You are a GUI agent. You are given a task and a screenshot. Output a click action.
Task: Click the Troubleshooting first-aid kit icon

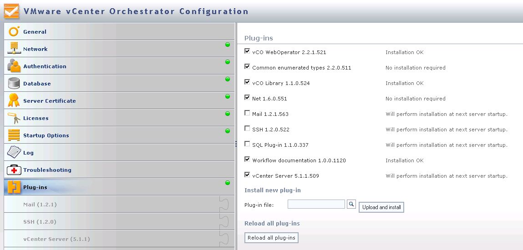(14, 170)
